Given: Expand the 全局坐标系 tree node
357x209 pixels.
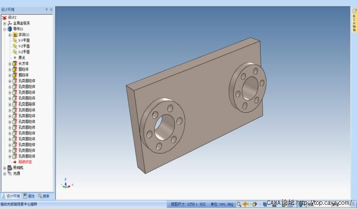Looking at the screenshot, I should pos(5,23).
